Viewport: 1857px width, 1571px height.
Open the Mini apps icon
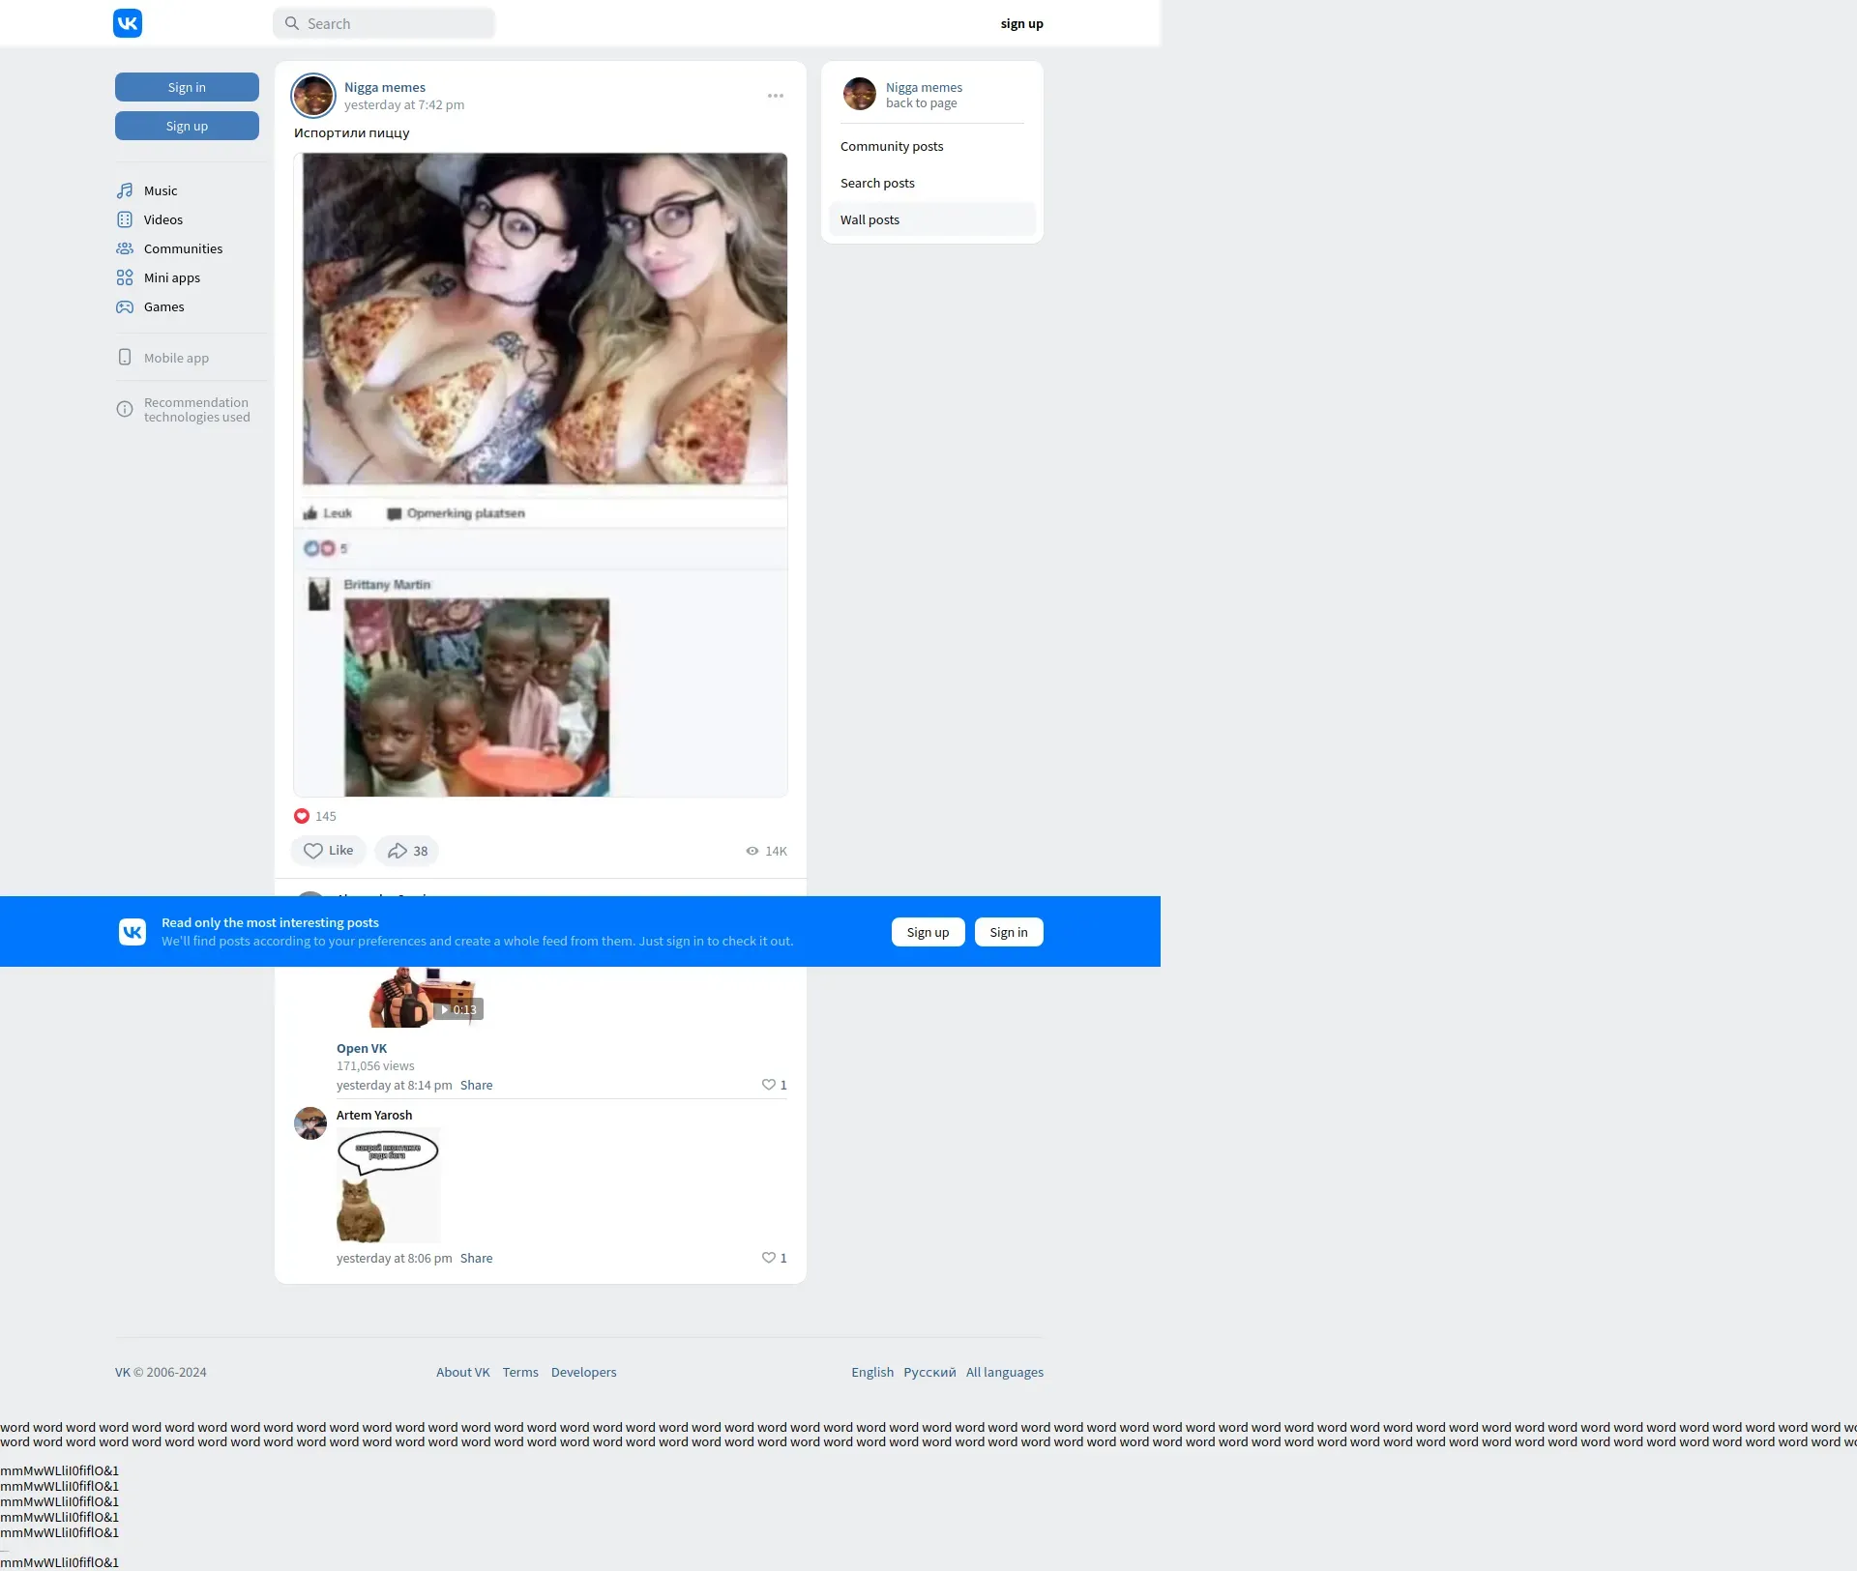[125, 277]
